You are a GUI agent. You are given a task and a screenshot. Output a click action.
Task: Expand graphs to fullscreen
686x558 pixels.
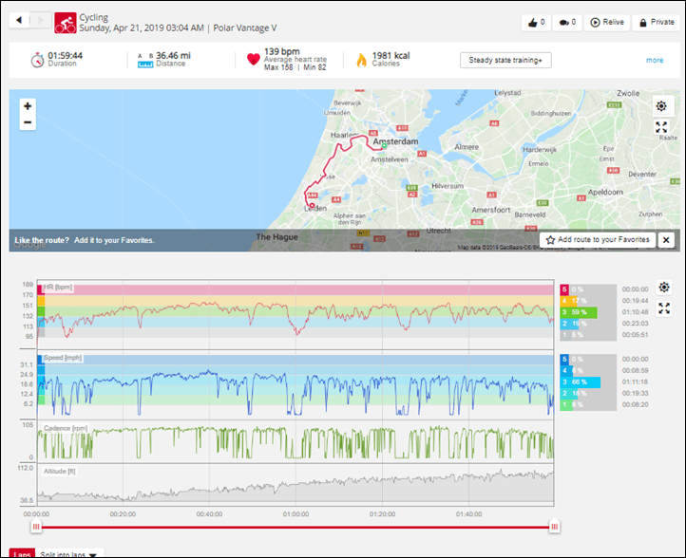click(x=664, y=308)
